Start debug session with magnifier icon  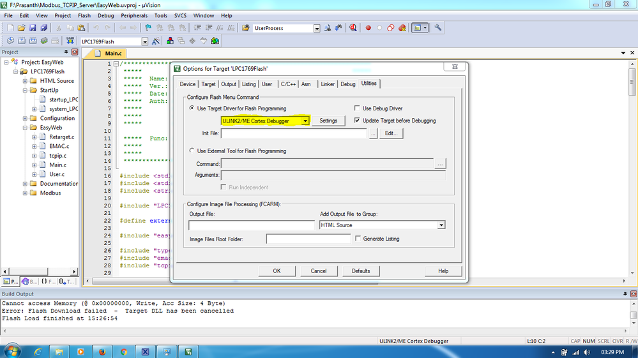(353, 27)
